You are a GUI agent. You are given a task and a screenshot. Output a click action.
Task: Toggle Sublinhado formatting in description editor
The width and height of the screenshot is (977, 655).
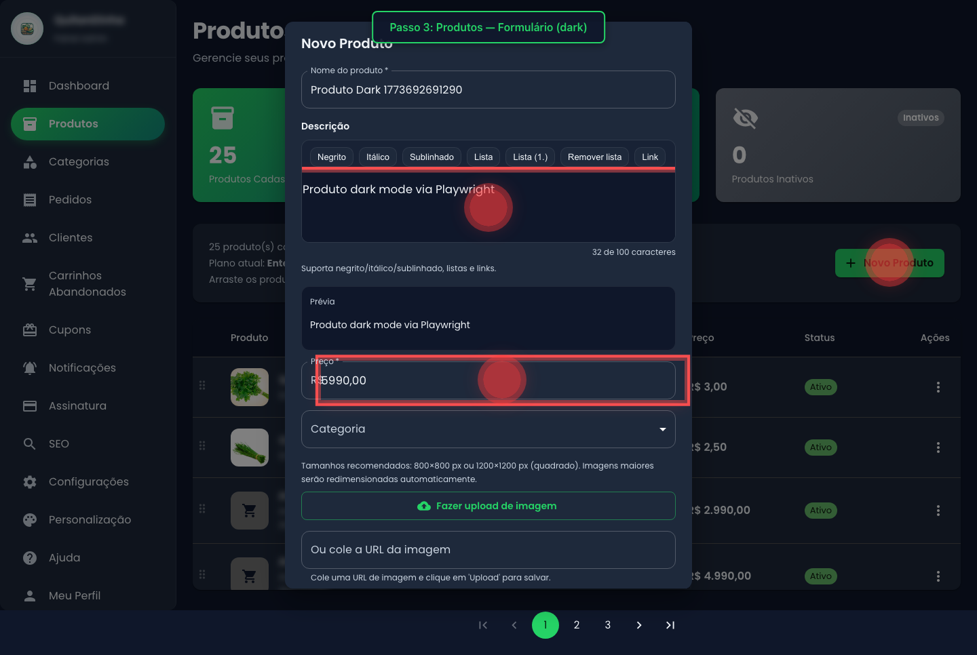coord(432,157)
